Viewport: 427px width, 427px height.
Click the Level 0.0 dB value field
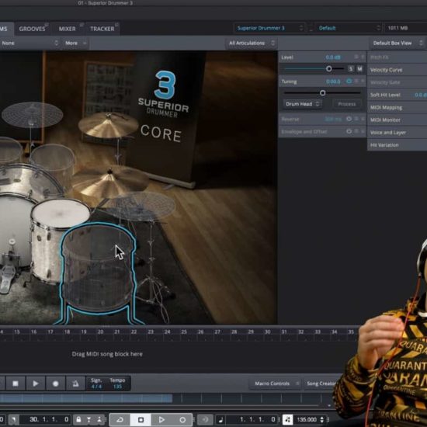click(333, 57)
